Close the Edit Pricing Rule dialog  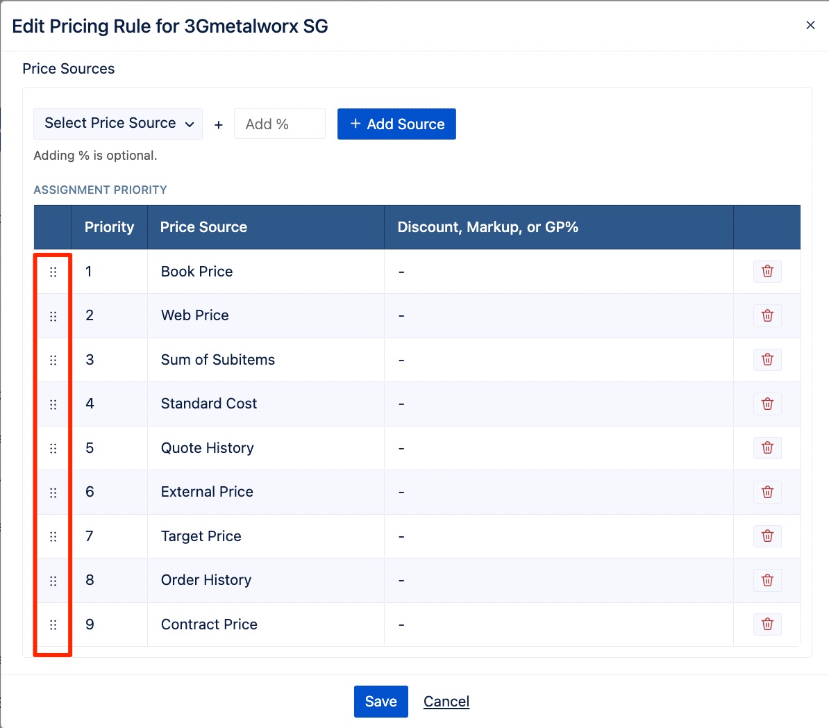[x=810, y=25]
